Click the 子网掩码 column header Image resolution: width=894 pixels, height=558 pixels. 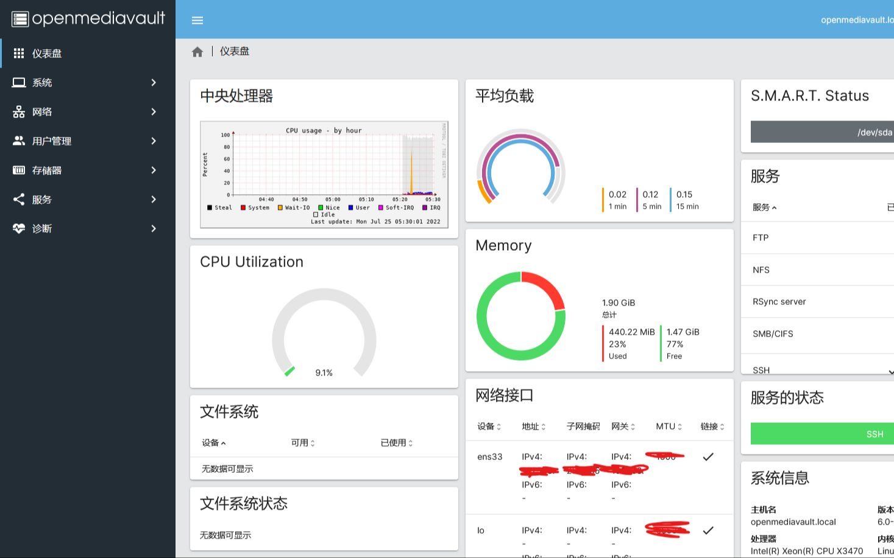coord(583,426)
